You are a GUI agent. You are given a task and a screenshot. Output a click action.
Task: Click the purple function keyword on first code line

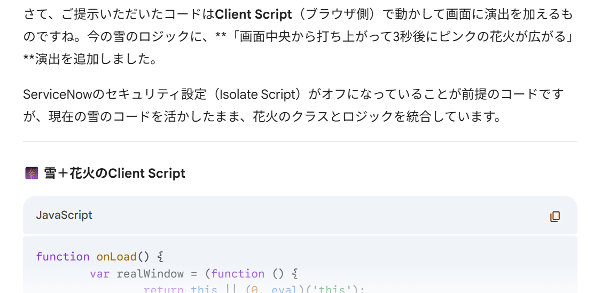63,257
